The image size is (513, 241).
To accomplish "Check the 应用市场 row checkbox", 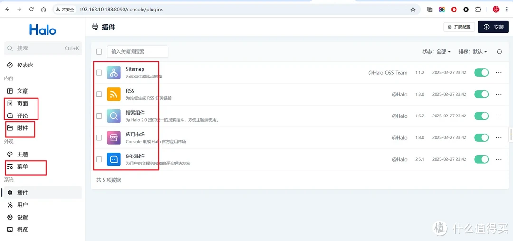I will (99, 137).
